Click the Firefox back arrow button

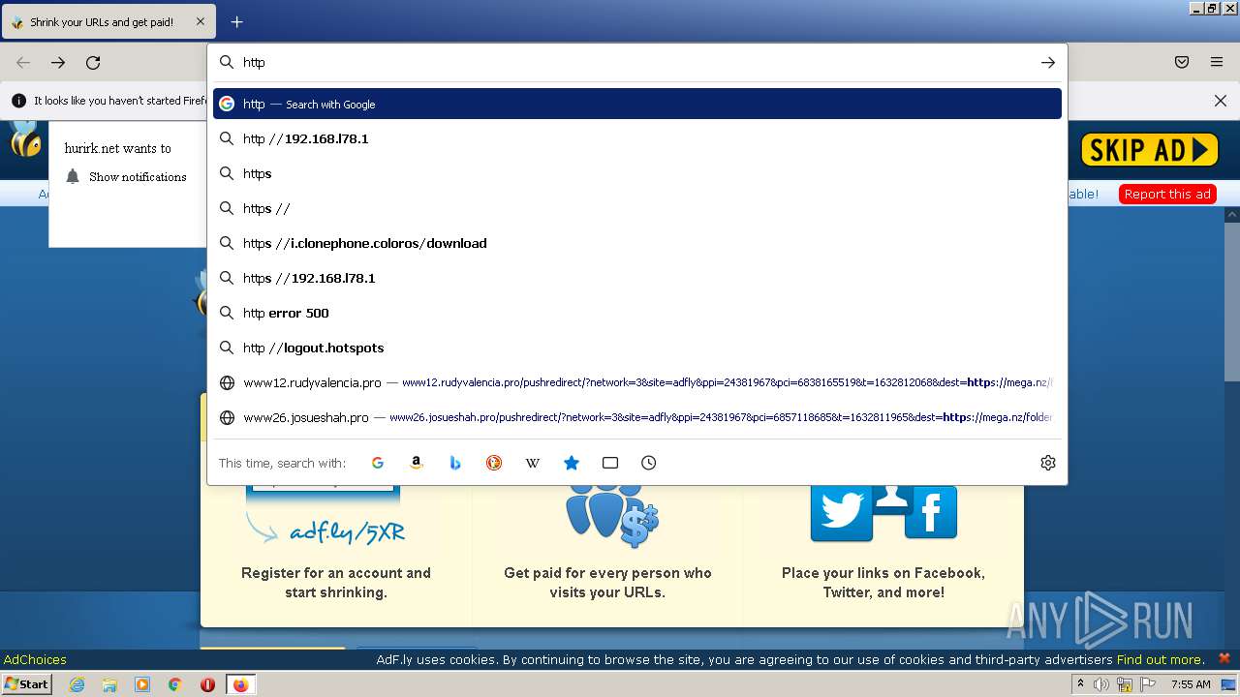tap(23, 62)
